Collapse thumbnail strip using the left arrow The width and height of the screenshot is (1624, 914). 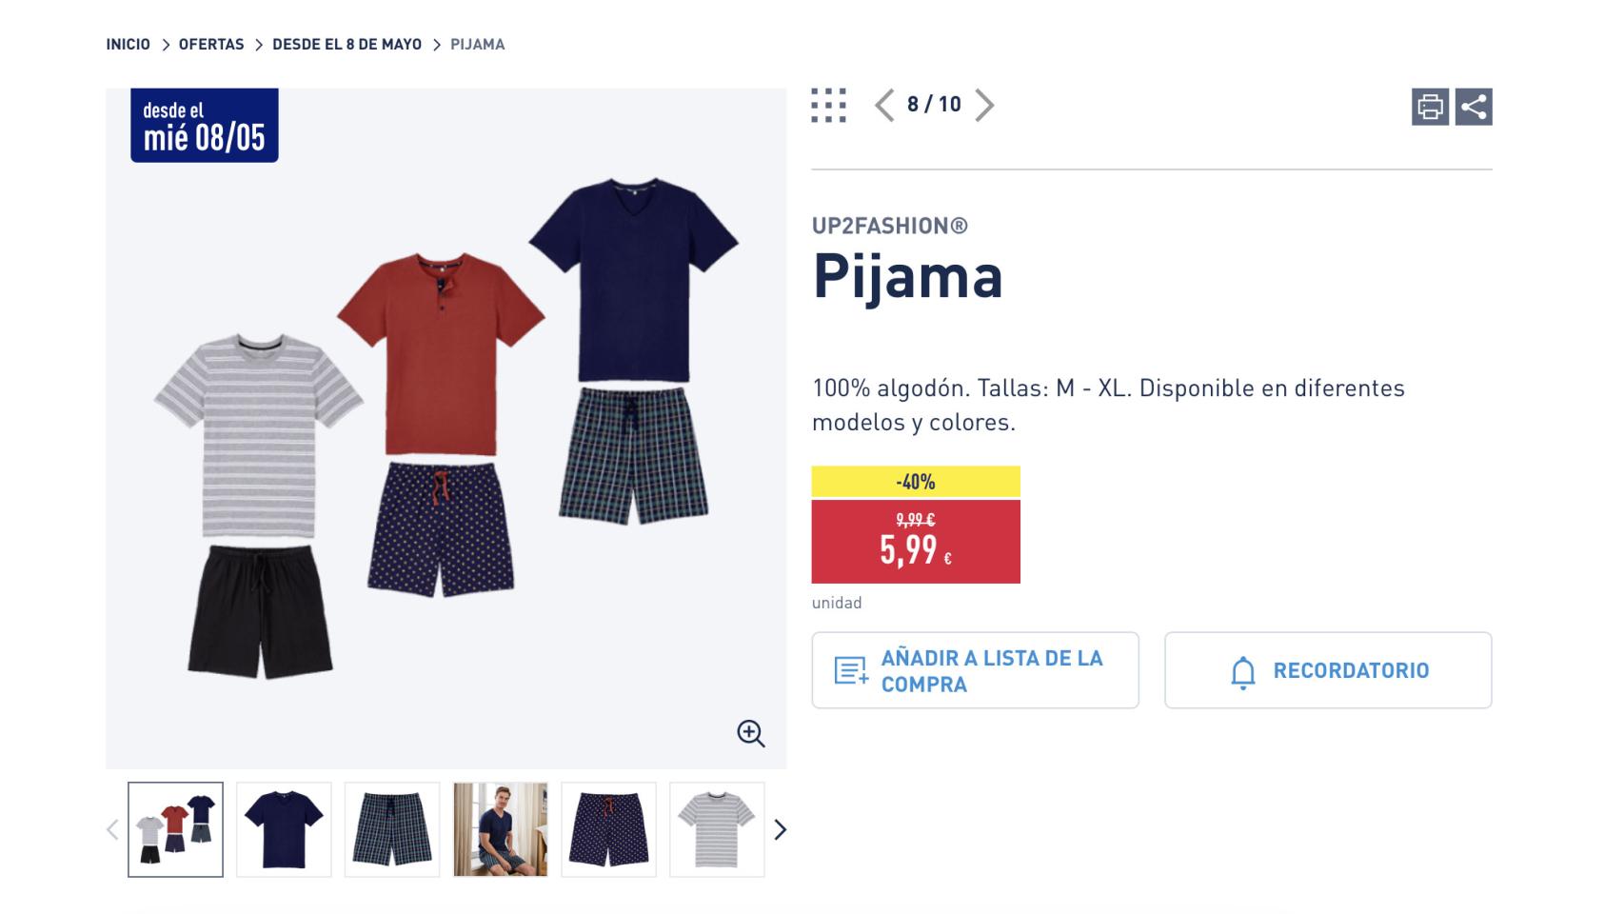[x=111, y=829]
